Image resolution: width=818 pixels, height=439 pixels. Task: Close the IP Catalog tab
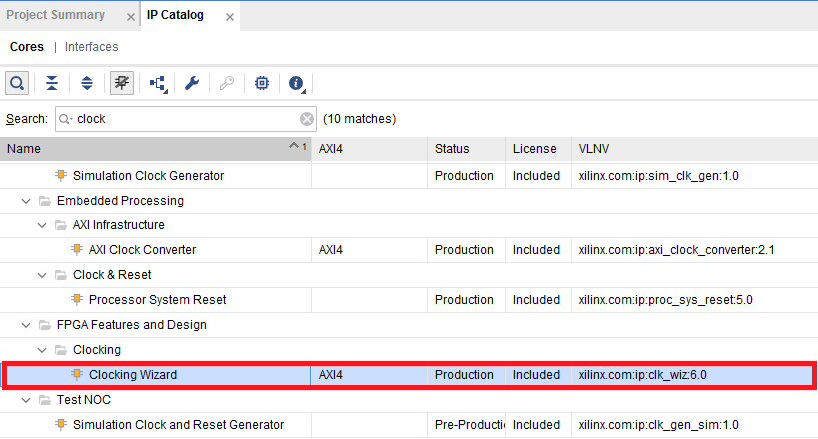230,17
